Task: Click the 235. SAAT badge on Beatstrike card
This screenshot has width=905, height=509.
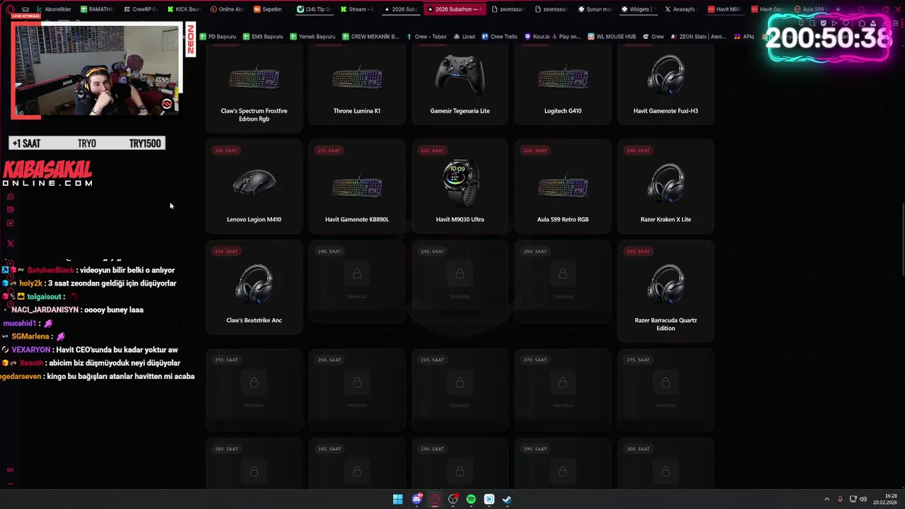Action: tap(226, 252)
